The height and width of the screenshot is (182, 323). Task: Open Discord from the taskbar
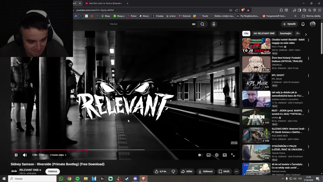tap(135, 179)
